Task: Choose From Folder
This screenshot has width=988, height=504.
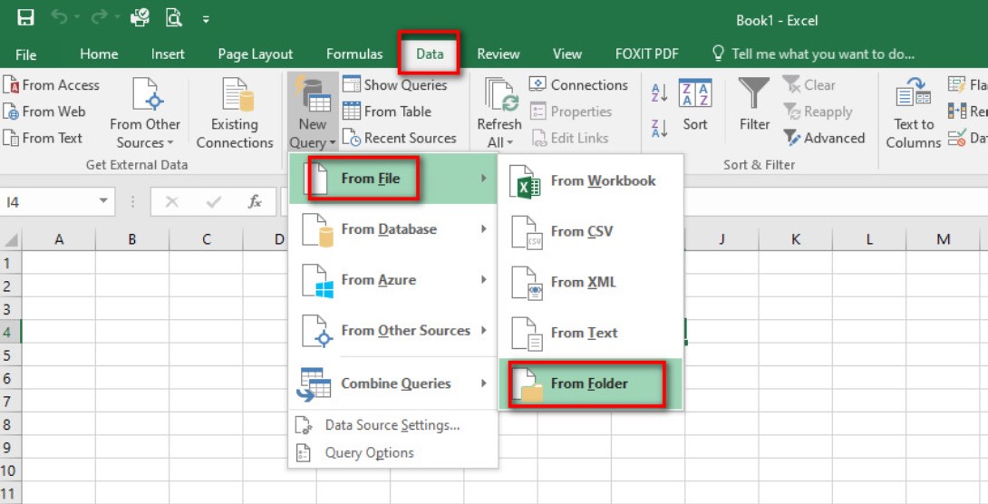Action: tap(590, 383)
